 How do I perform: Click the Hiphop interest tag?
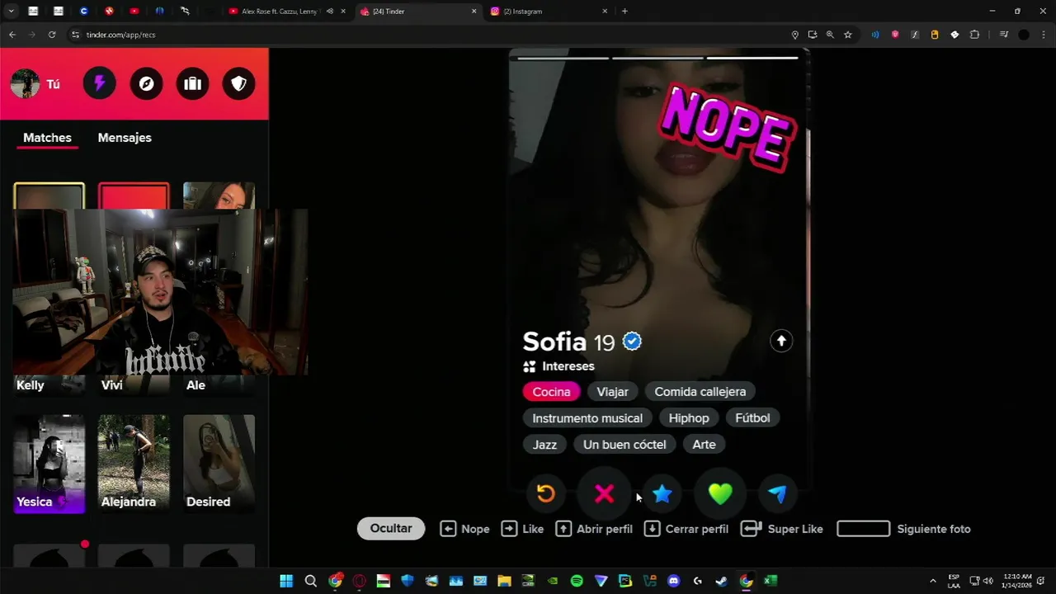[689, 418]
